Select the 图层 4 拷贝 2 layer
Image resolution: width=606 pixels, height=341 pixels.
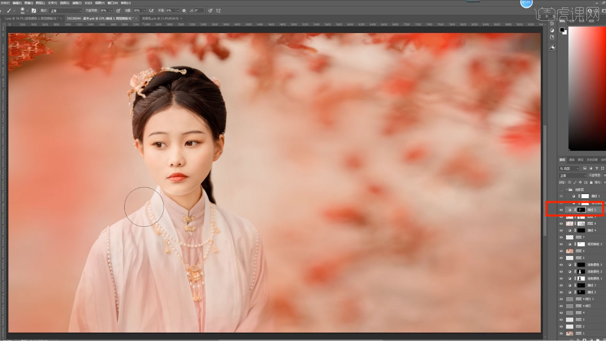point(584,299)
